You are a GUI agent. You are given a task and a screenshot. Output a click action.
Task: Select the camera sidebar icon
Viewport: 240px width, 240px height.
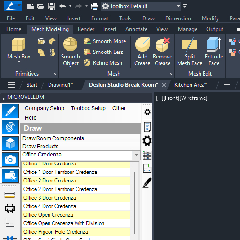coord(10,160)
